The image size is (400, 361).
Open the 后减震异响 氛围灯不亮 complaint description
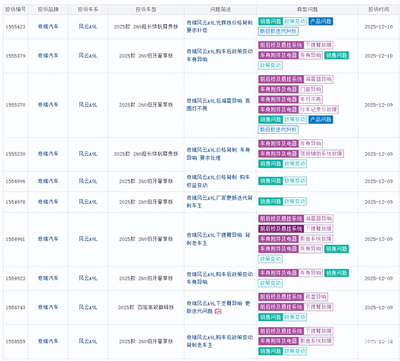tap(218, 104)
